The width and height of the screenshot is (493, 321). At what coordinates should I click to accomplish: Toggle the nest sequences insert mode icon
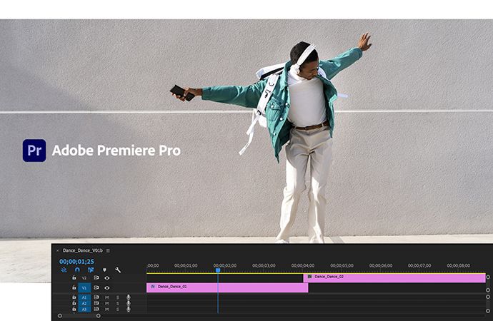(x=64, y=270)
